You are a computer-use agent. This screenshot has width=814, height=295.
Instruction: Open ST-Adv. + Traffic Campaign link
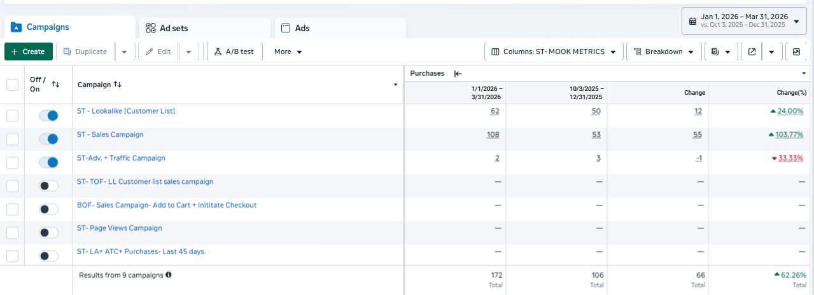click(121, 158)
